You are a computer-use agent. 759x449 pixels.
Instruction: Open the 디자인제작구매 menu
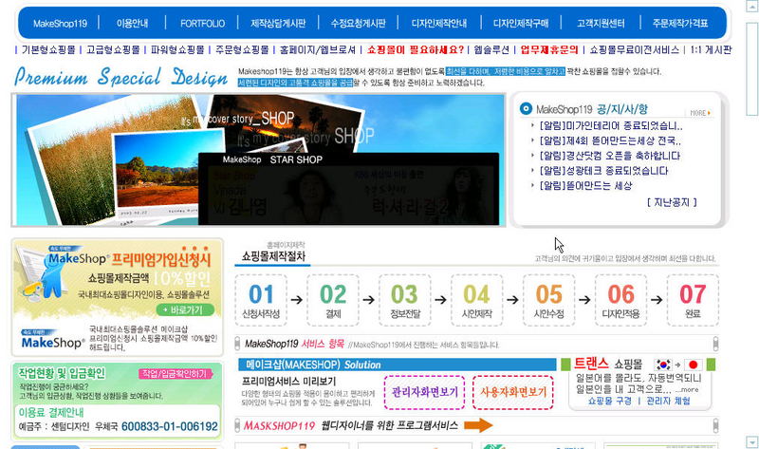[521, 23]
